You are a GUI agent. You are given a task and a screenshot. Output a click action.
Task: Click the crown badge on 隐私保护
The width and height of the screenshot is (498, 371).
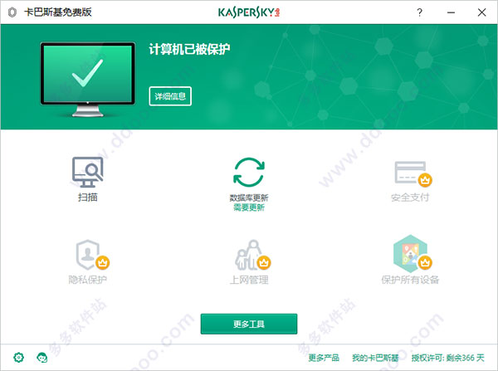click(102, 262)
